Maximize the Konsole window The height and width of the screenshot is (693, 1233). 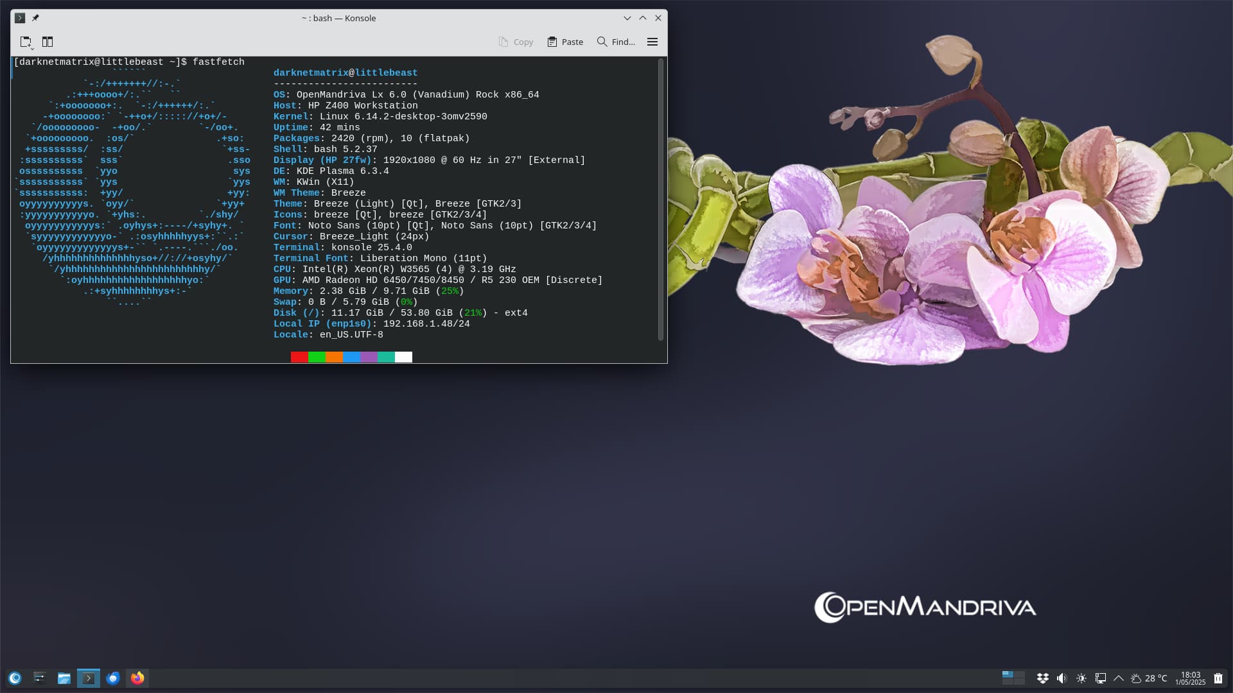point(643,18)
